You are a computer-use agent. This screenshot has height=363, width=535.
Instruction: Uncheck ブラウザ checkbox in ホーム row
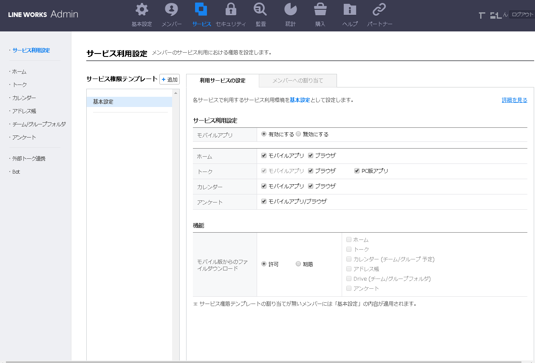click(x=311, y=155)
